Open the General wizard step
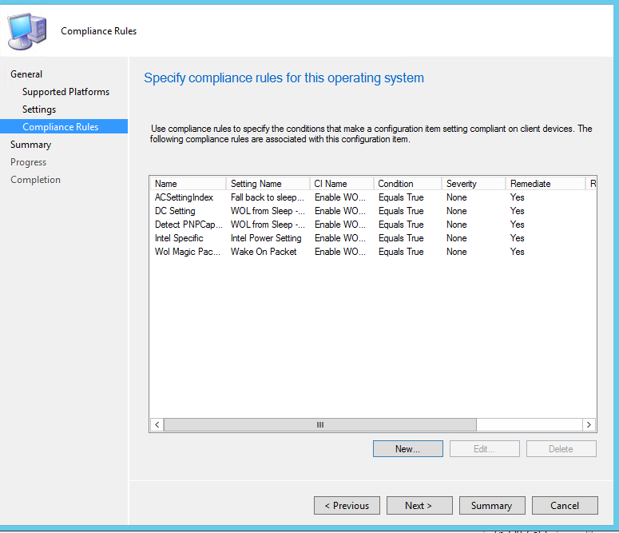This screenshot has height=533, width=619. point(26,74)
